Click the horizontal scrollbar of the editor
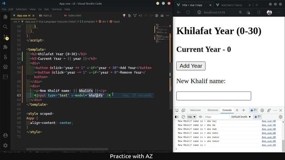This screenshot has height=160, width=285. (67, 149)
